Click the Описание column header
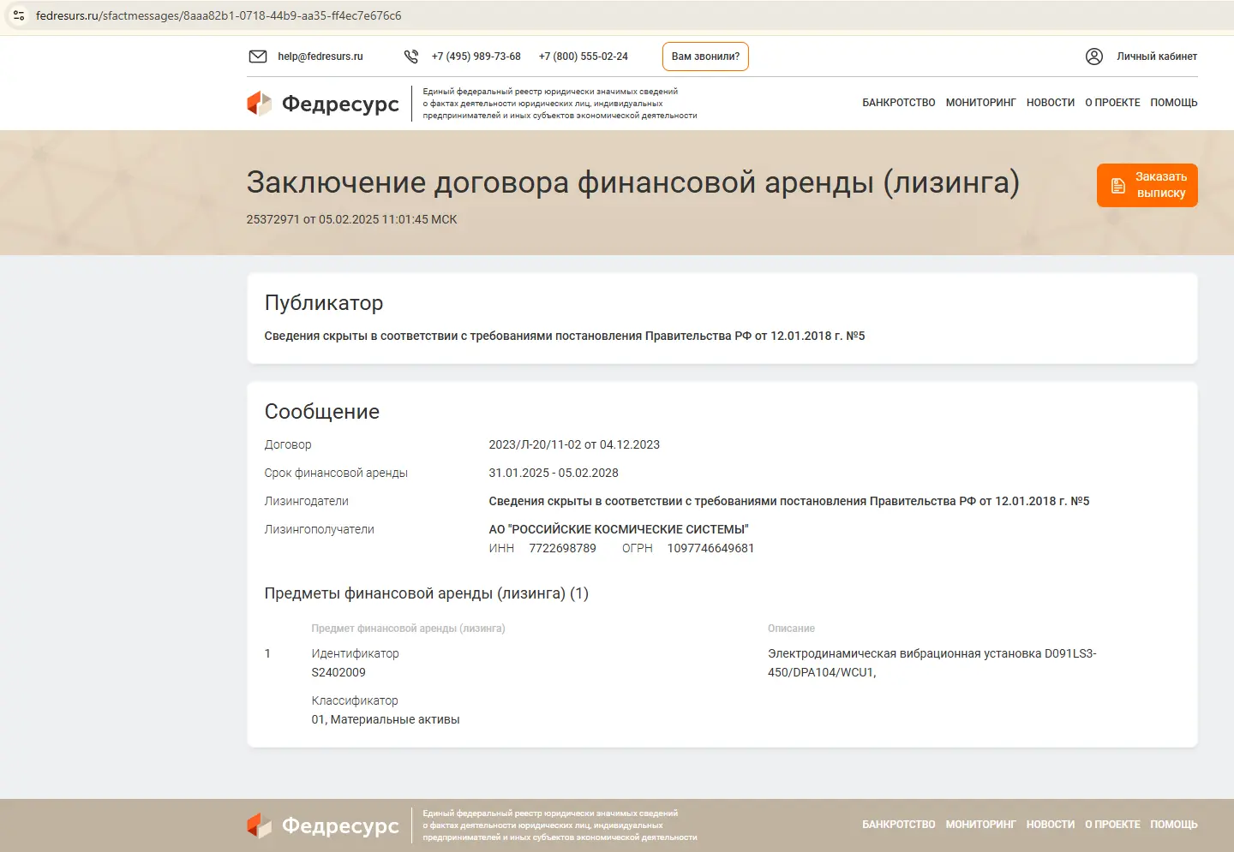Viewport: 1234px width, 852px height. (x=791, y=629)
